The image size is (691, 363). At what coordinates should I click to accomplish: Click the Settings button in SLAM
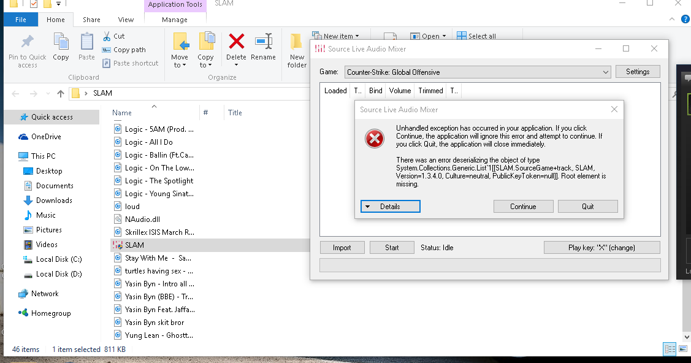pos(637,72)
